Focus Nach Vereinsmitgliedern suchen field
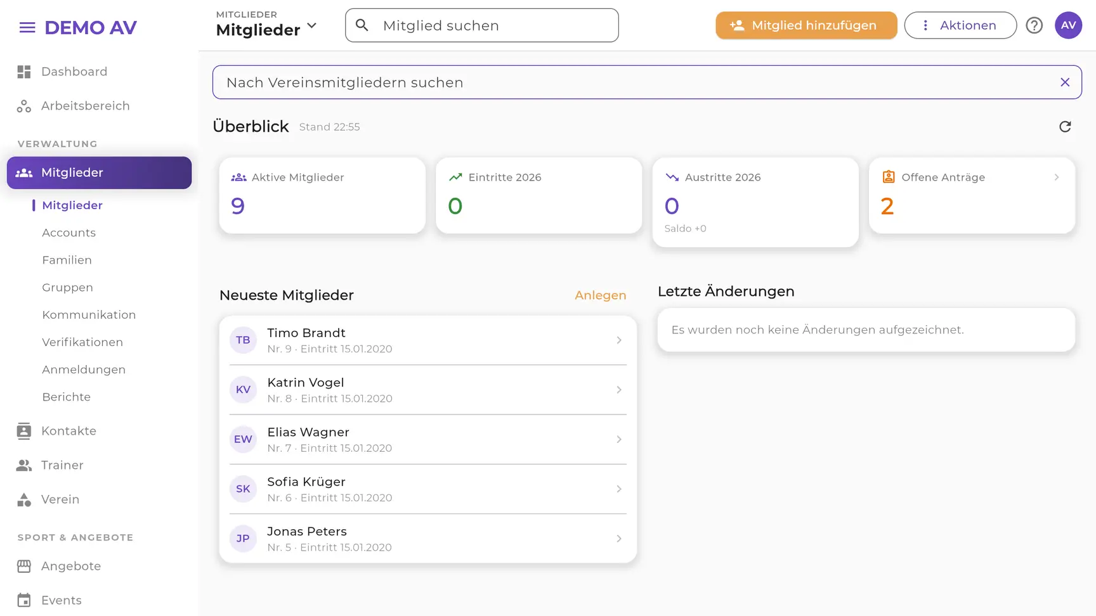The width and height of the screenshot is (1096, 616). (647, 82)
